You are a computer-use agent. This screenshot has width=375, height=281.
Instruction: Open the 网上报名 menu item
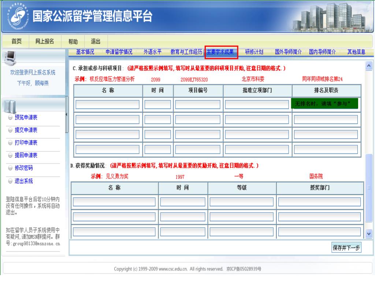click(x=45, y=41)
